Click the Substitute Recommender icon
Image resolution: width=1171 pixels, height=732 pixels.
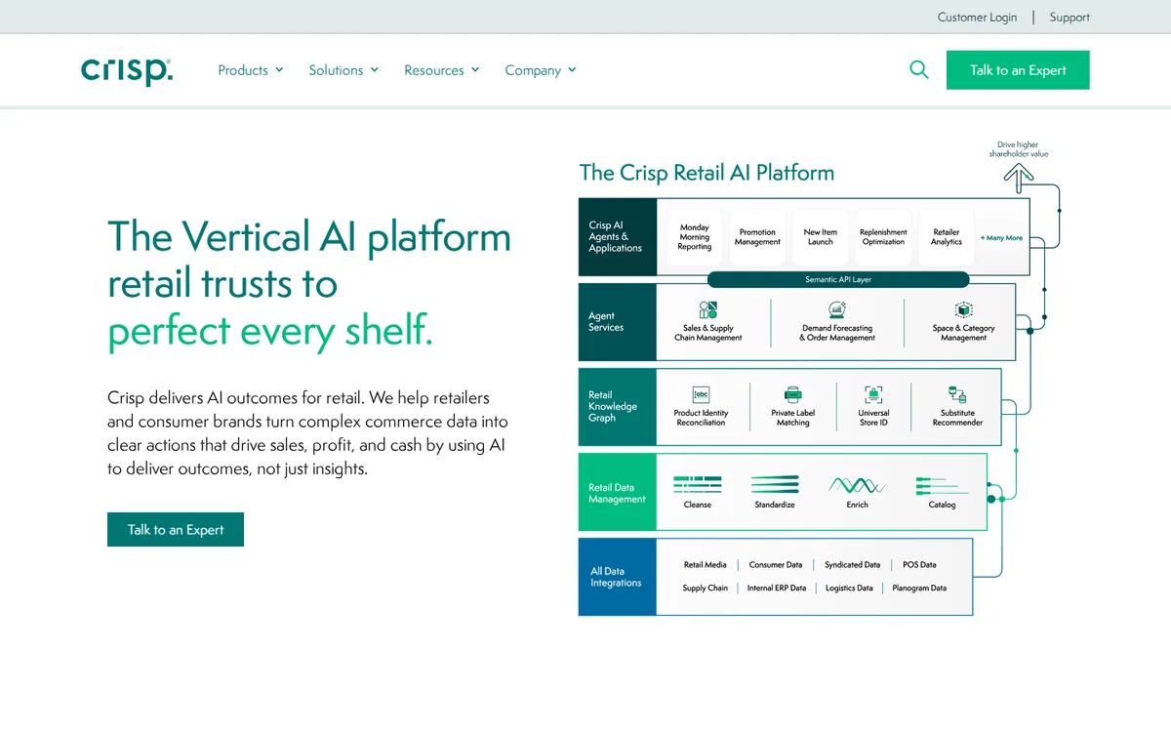click(x=957, y=394)
